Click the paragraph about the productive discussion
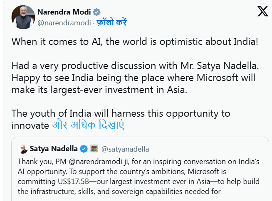The image size is (272, 201). coord(133,78)
